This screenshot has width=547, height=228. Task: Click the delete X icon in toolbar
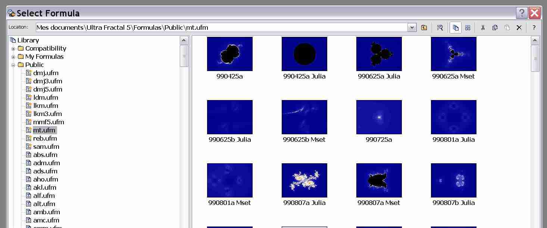(519, 28)
